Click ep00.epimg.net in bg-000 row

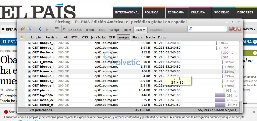(106, 95)
